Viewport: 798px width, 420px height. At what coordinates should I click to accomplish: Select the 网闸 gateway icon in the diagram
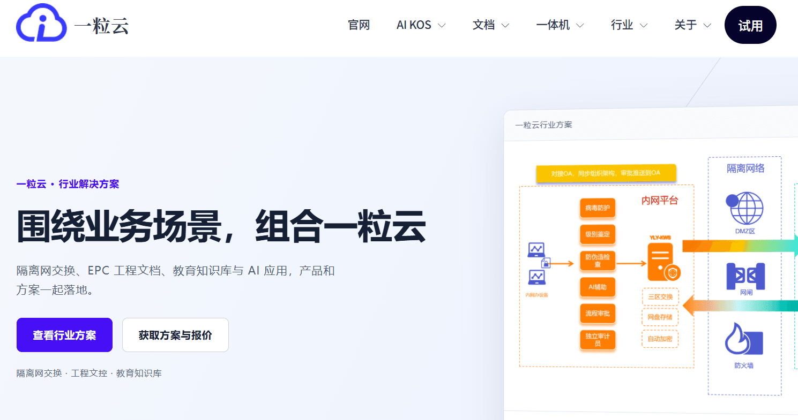point(745,276)
